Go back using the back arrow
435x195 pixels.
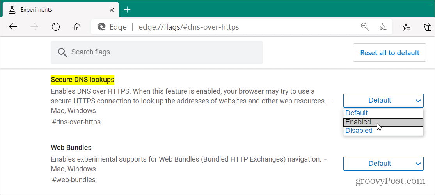click(13, 27)
